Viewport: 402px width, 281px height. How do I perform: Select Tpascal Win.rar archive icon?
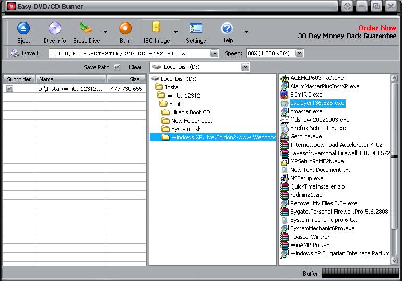pos(285,237)
